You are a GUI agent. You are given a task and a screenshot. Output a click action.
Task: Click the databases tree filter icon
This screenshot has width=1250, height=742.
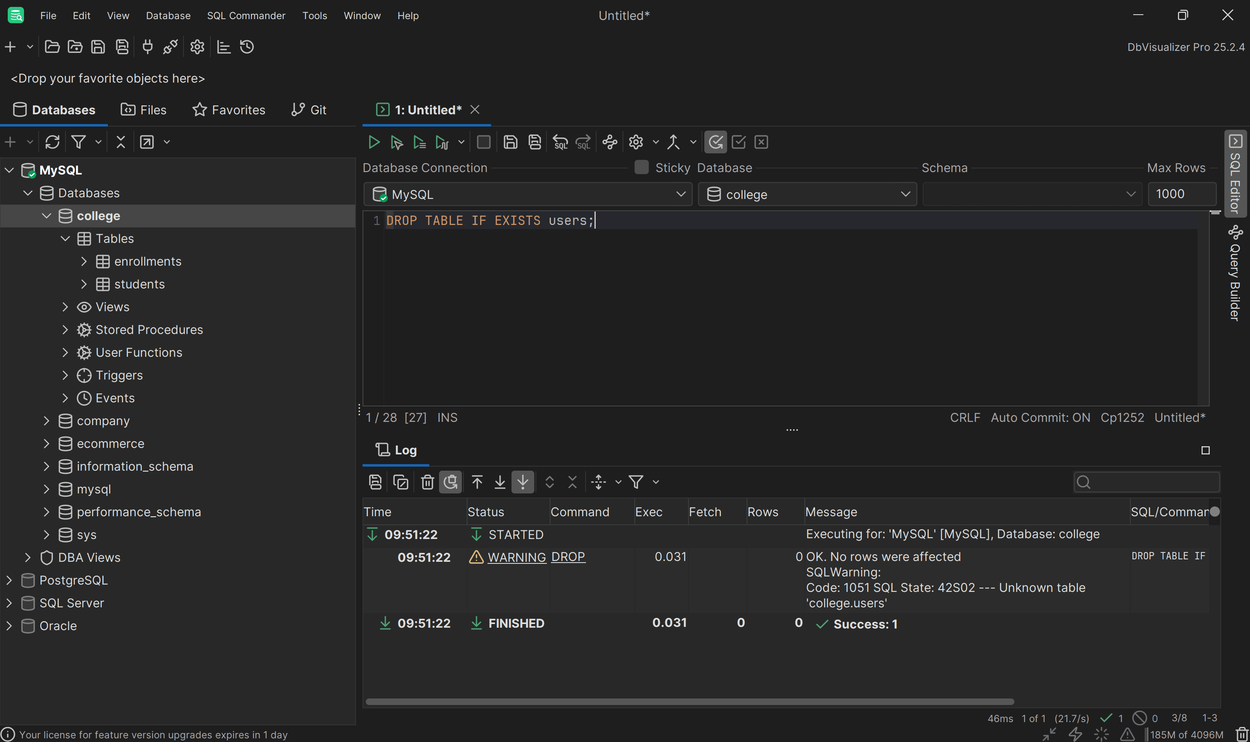[79, 142]
